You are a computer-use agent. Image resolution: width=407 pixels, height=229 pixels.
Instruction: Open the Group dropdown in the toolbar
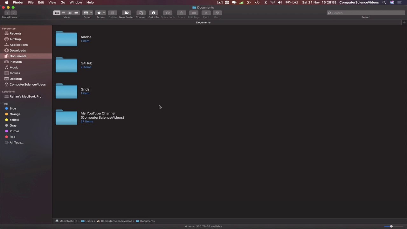pyautogui.click(x=87, y=13)
